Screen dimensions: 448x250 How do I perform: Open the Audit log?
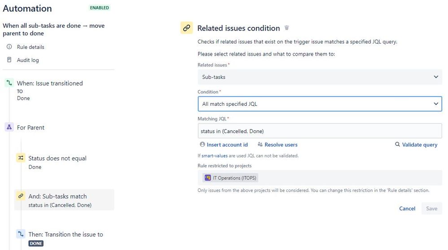pyautogui.click(x=28, y=60)
